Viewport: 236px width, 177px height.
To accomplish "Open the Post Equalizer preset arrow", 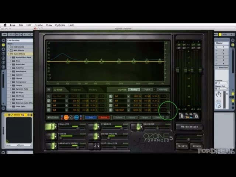I will pos(98,146).
